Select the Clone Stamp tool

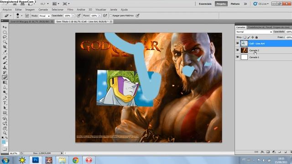coord(5,67)
